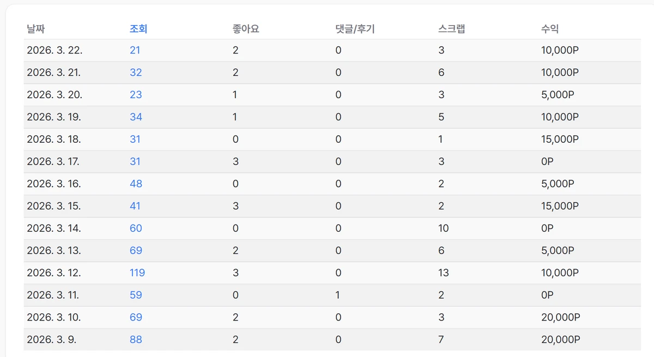Screen dimensions: 654x357
Task: Click the 15,000P revenue for 2026. 3. 15.
Action: click(x=560, y=206)
